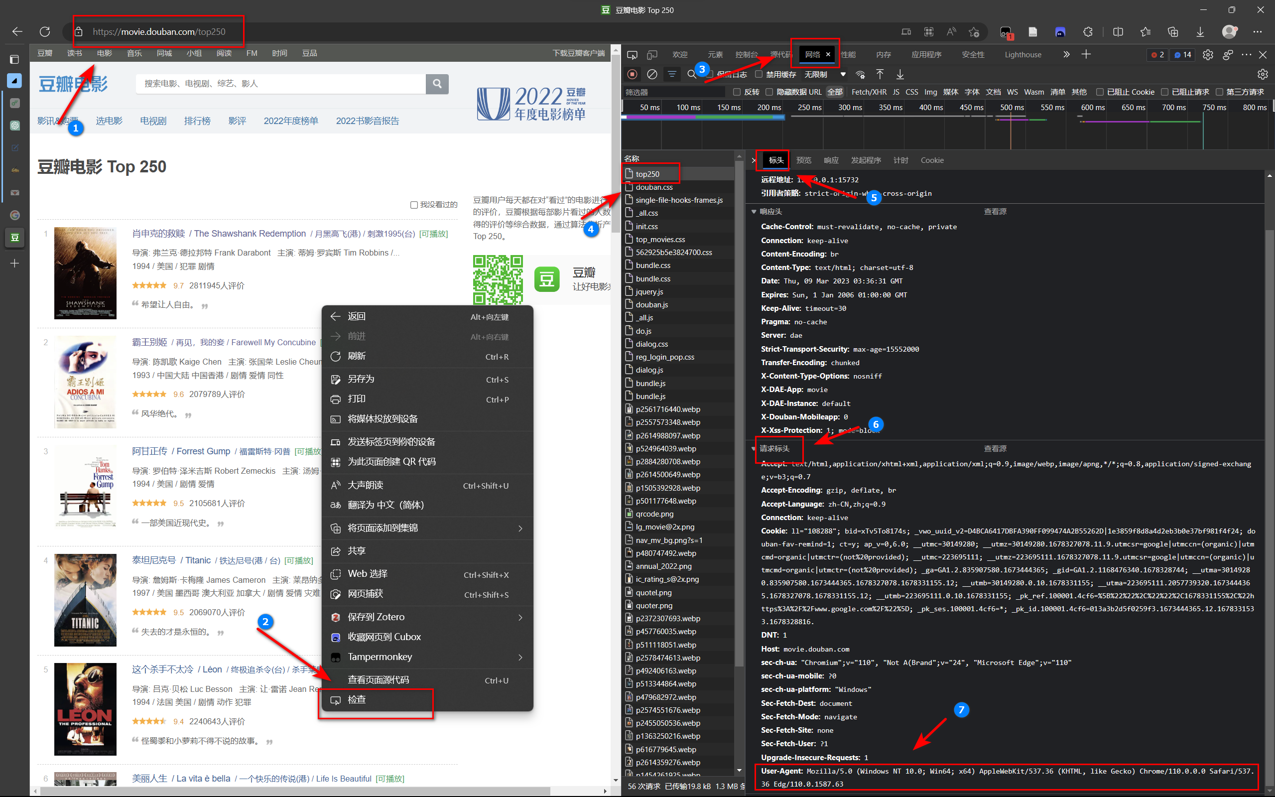
Task: Toggle the network filter funnel icon
Action: pos(672,74)
